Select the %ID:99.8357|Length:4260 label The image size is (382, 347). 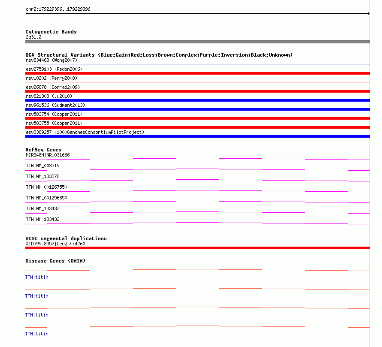click(55, 244)
